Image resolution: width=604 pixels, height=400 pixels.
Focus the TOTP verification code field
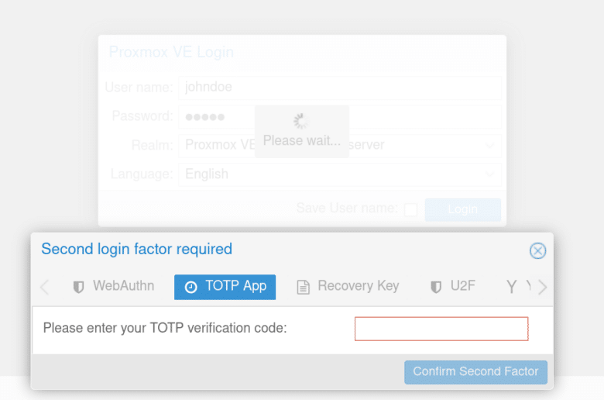click(x=441, y=329)
